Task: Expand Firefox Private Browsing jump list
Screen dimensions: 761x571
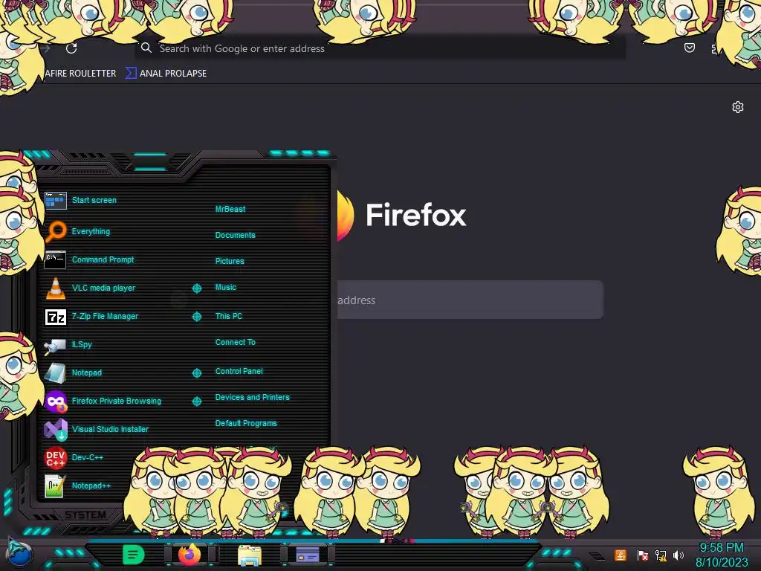Action: click(196, 401)
